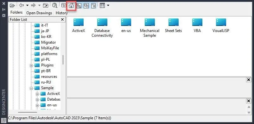The width and height of the screenshot is (254, 124).
Task: Expand the en-us node in tree
Action: (x=37, y=105)
